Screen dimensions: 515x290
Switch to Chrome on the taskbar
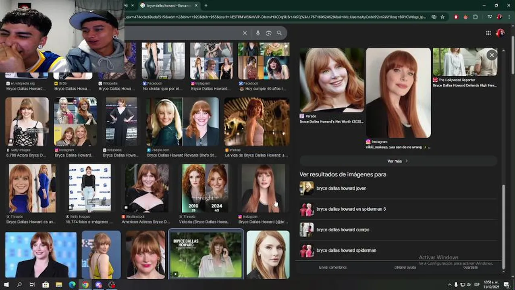(85, 285)
